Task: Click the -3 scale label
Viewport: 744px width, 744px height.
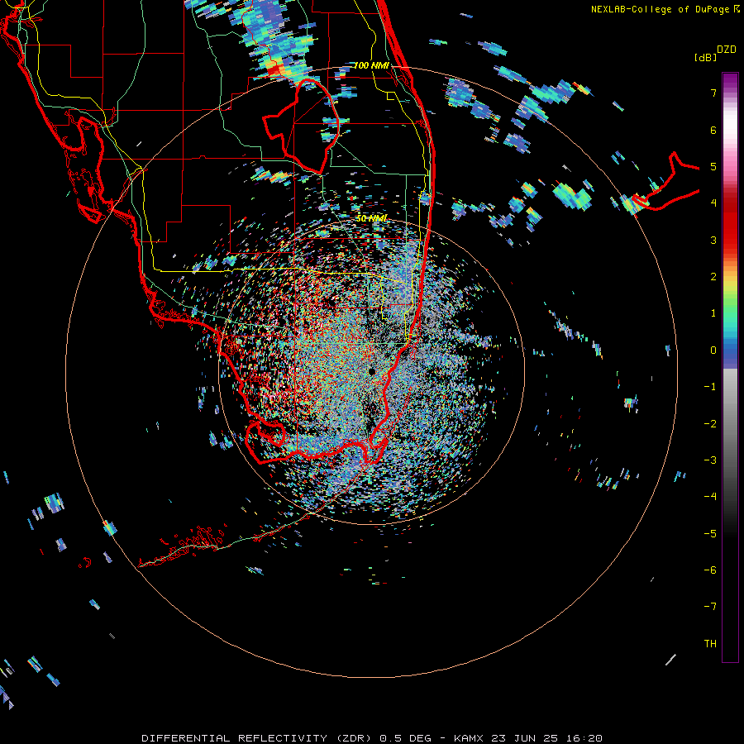Action: [710, 460]
